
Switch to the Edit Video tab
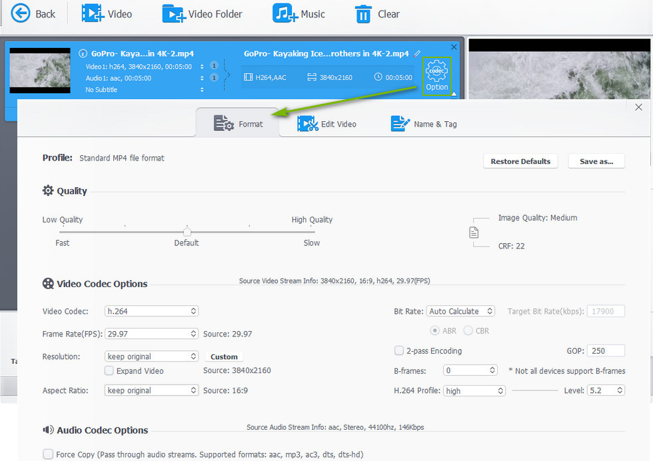tap(327, 124)
